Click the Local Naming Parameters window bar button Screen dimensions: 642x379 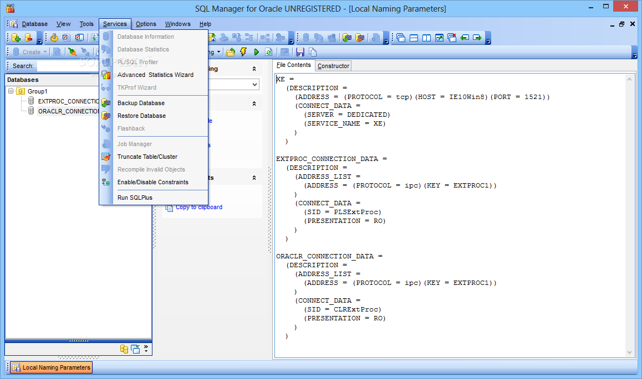pos(52,367)
